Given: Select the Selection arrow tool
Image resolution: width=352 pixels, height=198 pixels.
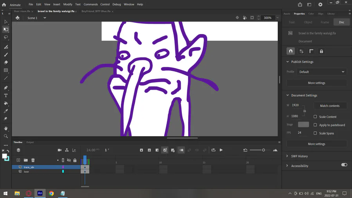Looking at the screenshot, I should pyautogui.click(x=6, y=22).
